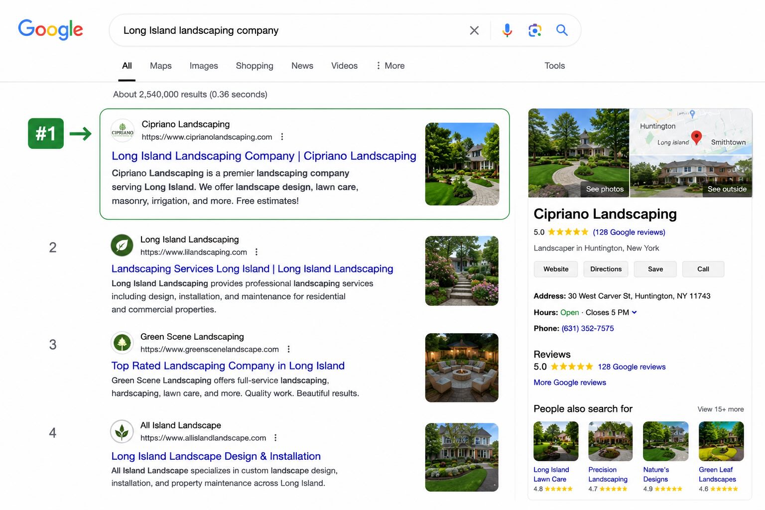Click the Long Island Lawn Care thumbnail image
The image size is (765, 510).
click(556, 441)
